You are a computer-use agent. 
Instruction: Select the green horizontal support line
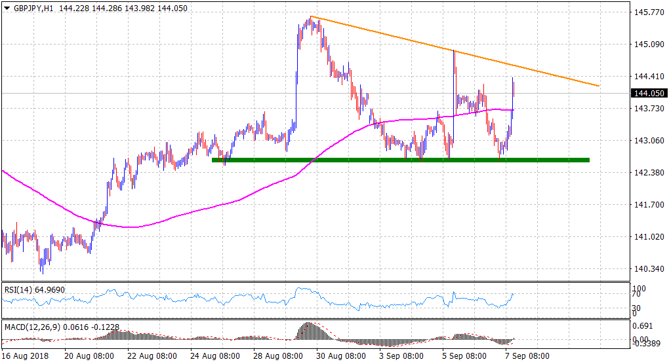point(400,160)
